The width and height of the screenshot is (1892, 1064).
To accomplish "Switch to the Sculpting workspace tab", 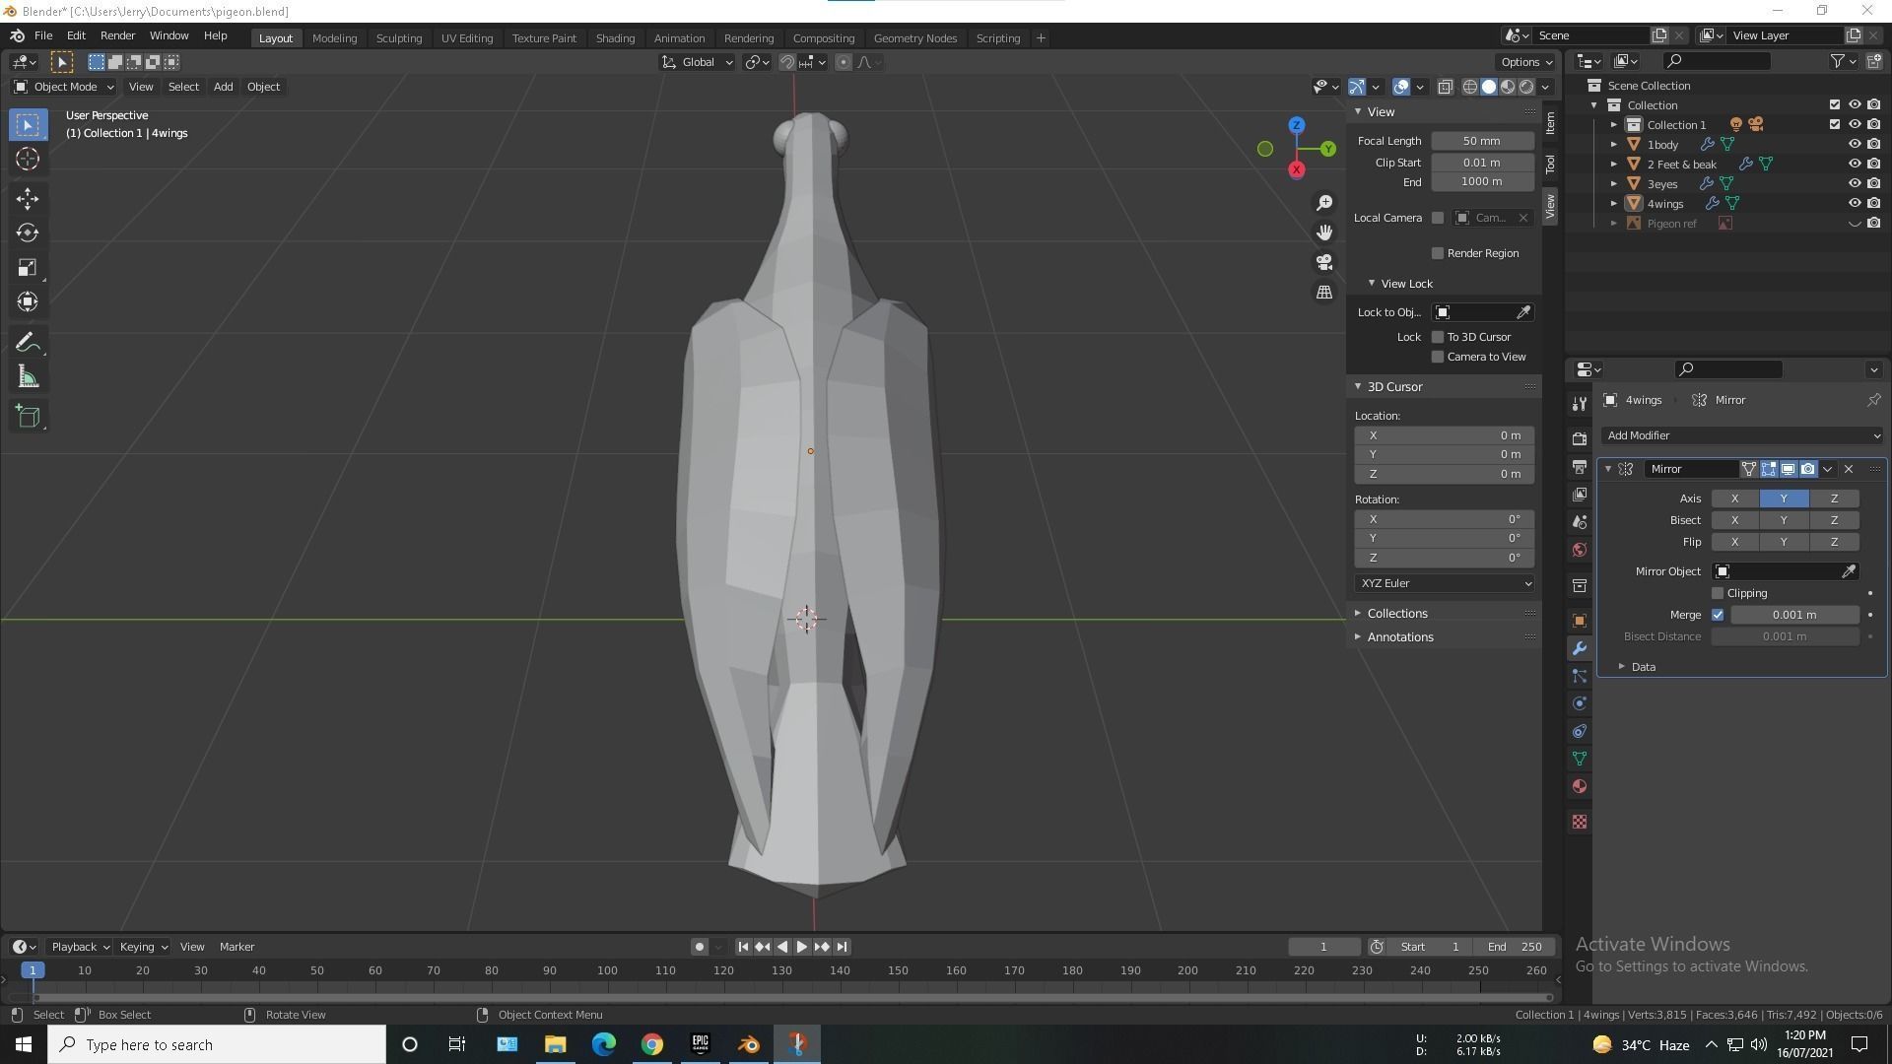I will [x=398, y=38].
